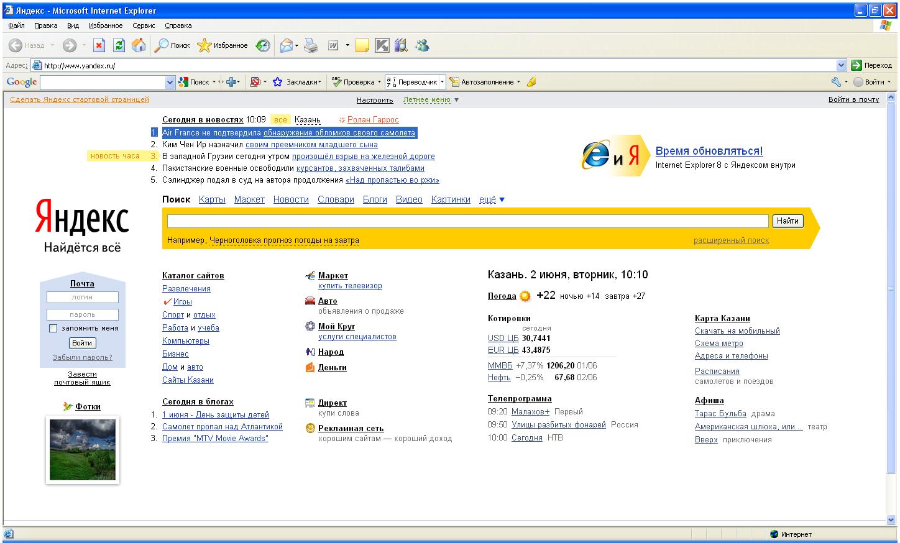Go to the browser Home page icon
900x543 pixels.
pos(139,45)
